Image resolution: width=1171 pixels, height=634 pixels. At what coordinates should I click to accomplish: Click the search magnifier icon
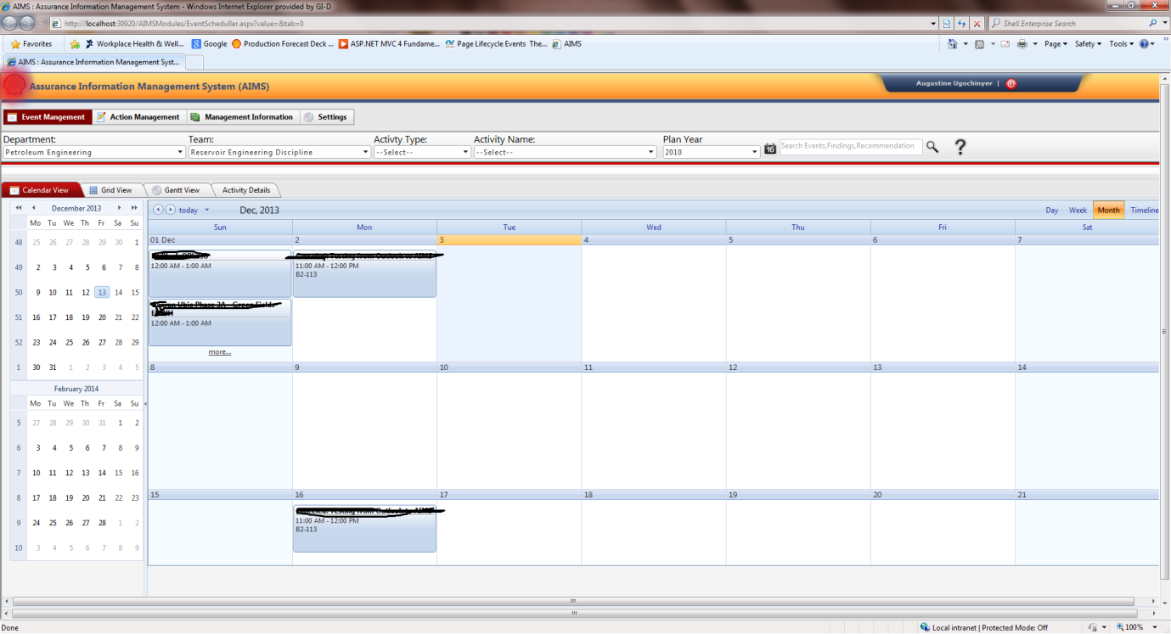pos(932,147)
